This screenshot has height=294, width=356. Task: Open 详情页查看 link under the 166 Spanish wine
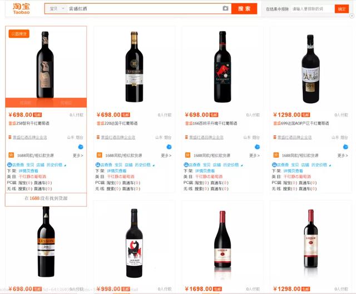click(x=205, y=171)
